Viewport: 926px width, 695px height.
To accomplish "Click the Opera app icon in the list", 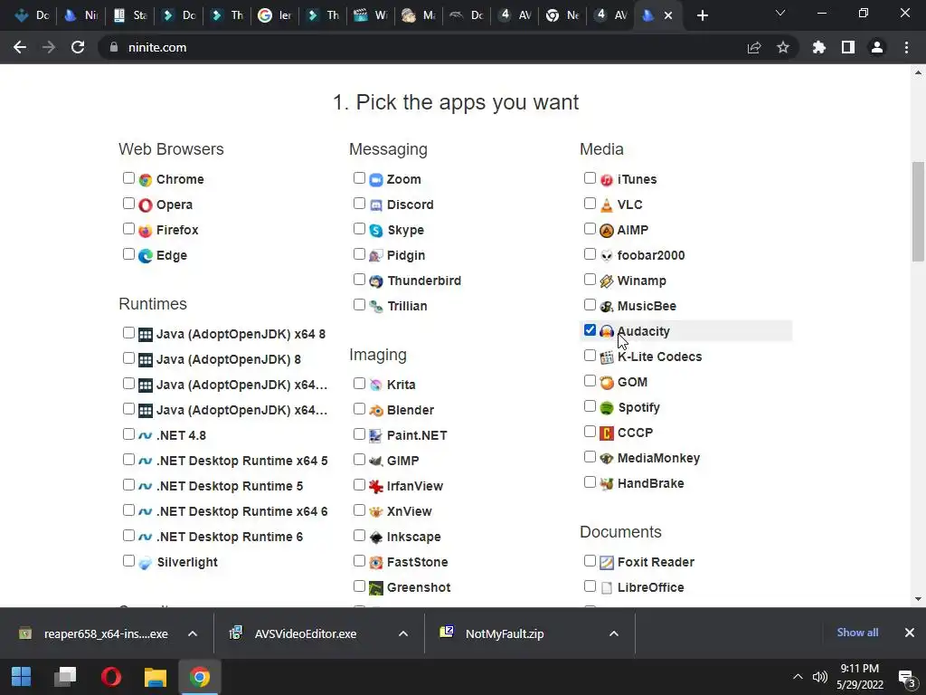I will [146, 205].
